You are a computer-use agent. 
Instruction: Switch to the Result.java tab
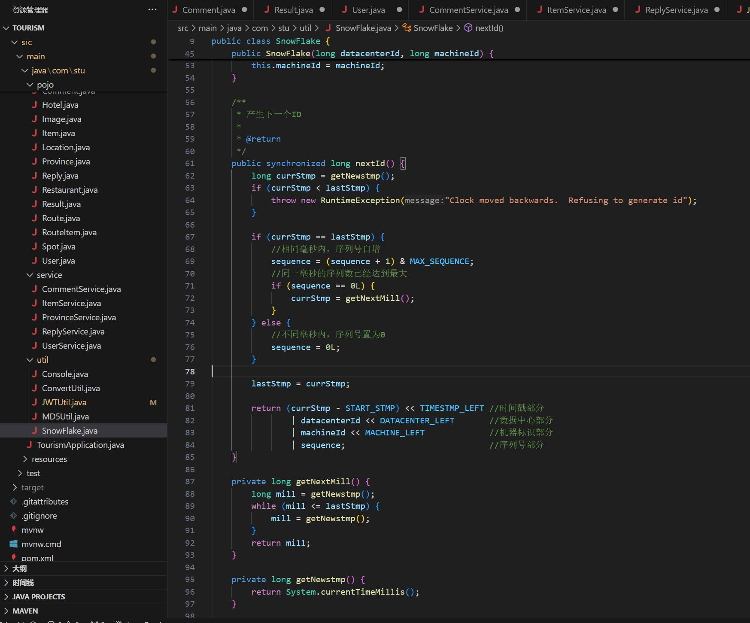293,10
